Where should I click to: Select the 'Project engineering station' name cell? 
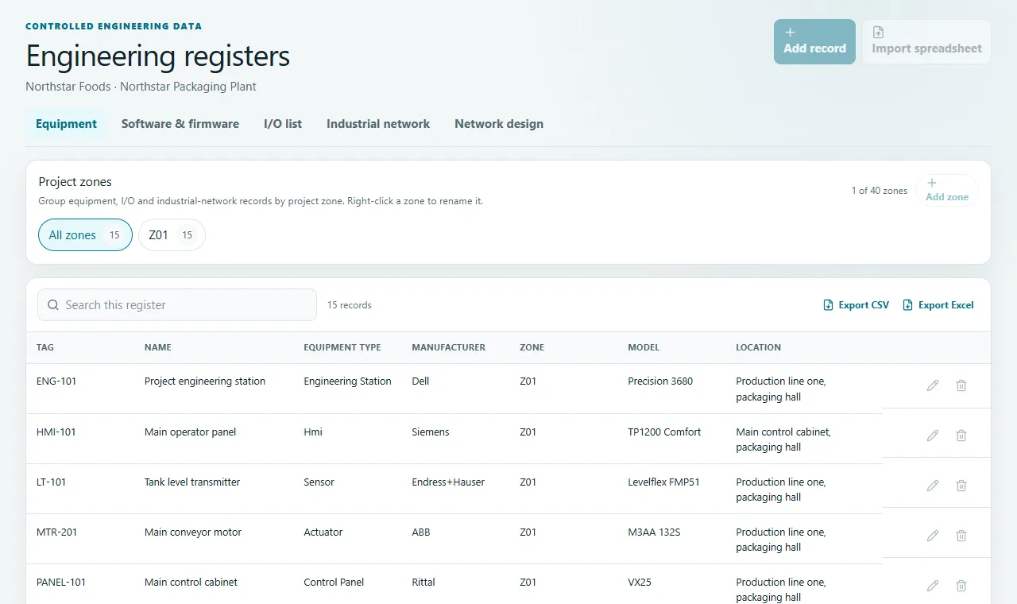coord(205,381)
